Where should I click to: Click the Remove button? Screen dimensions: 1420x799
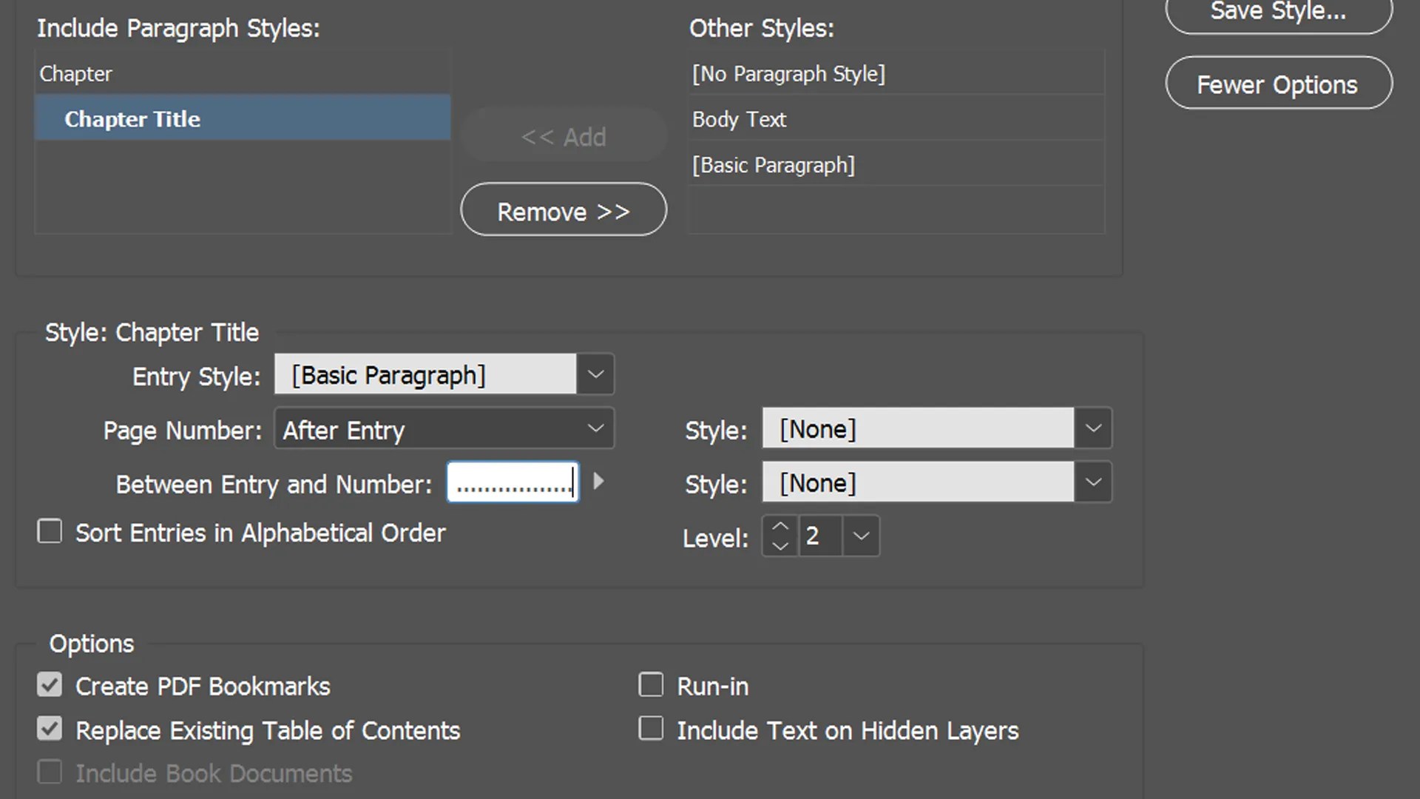[564, 210]
